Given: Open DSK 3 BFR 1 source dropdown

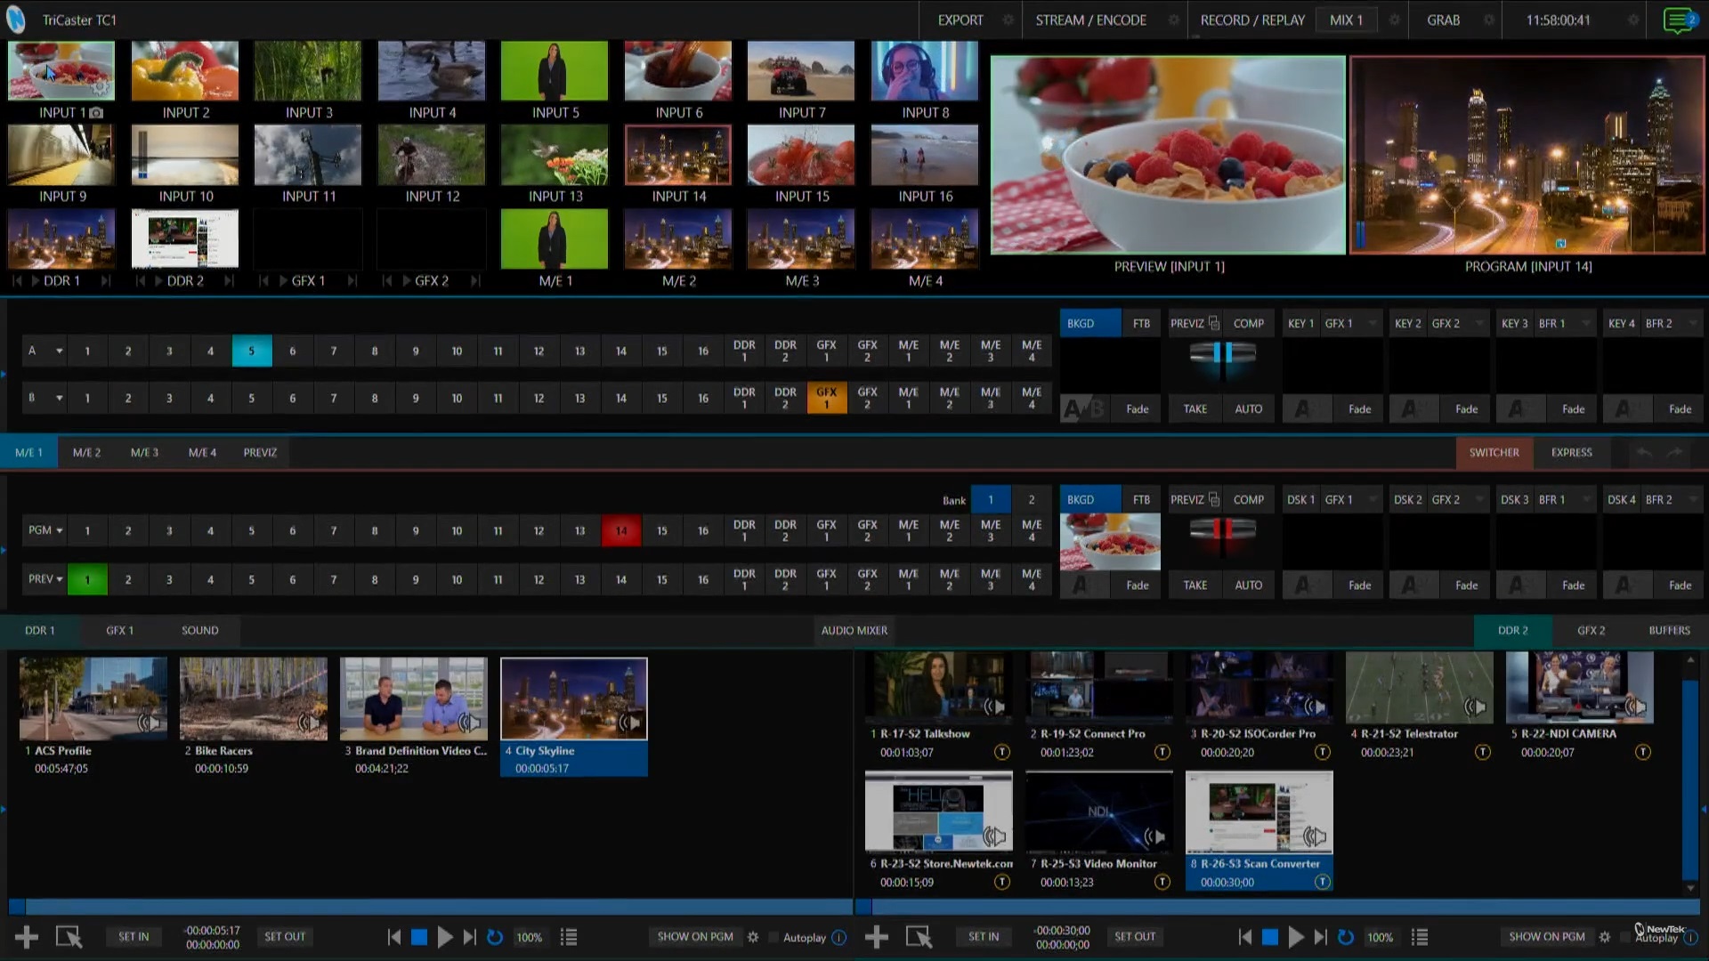Looking at the screenshot, I should (1586, 500).
